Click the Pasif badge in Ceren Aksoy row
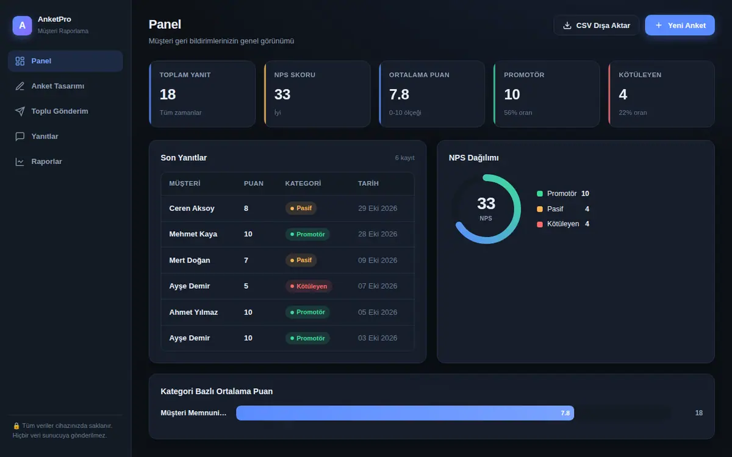732x457 pixels. tap(301, 208)
